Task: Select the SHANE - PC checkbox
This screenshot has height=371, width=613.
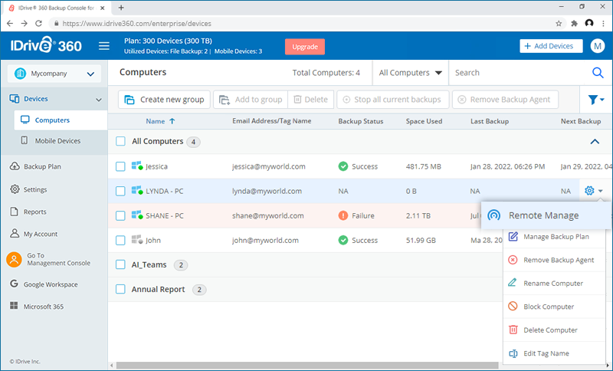Action: click(x=120, y=215)
